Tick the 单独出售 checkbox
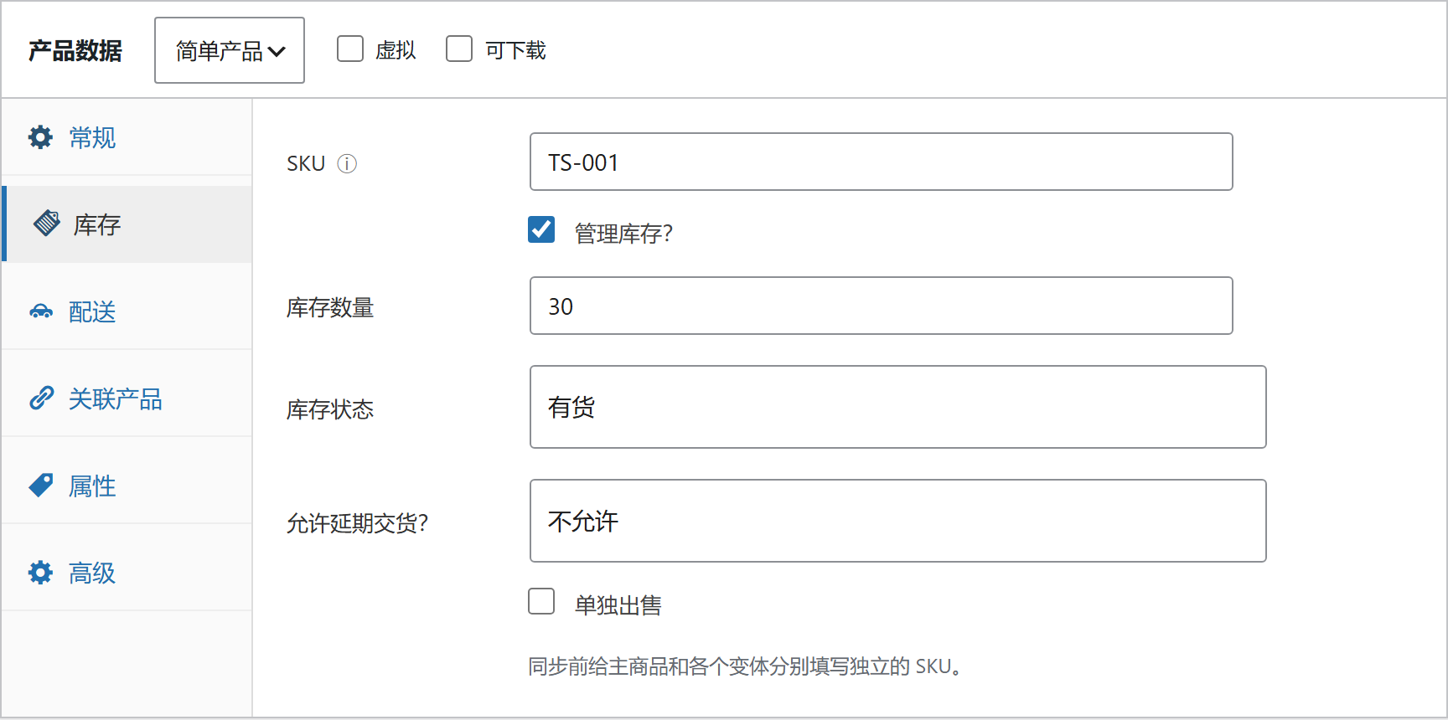The image size is (1448, 720). click(541, 601)
